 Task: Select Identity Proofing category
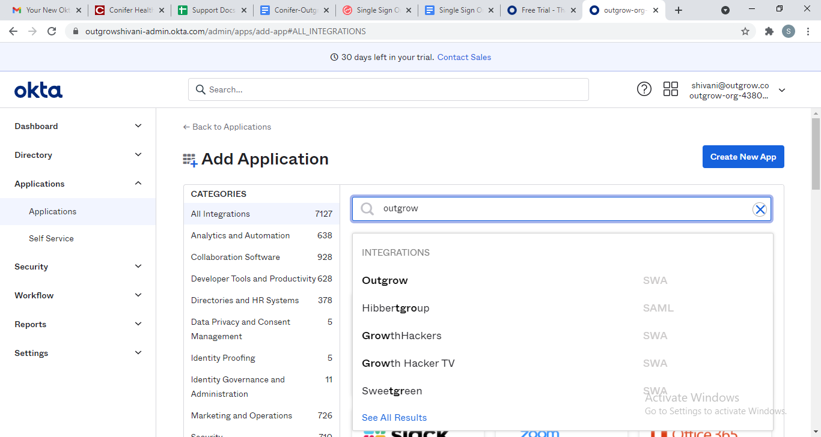click(x=261, y=358)
